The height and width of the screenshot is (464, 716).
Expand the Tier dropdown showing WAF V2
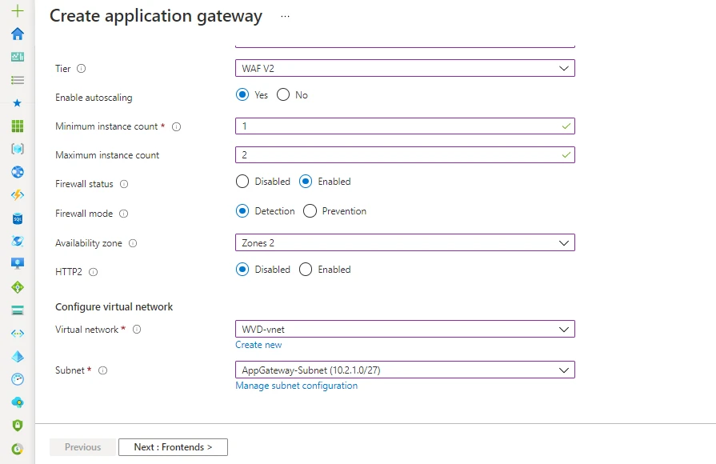[x=404, y=69]
